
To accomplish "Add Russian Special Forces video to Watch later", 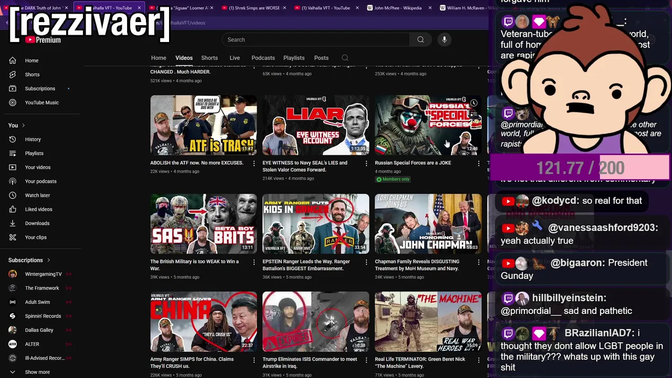I will [x=474, y=103].
